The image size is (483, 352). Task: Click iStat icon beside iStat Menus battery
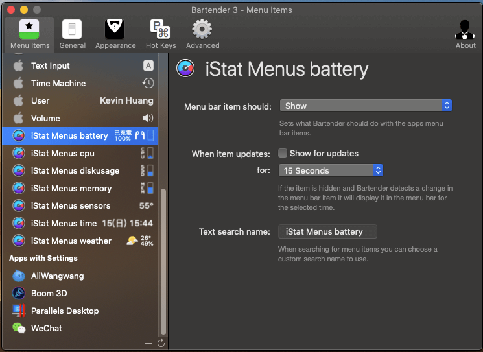[19, 135]
